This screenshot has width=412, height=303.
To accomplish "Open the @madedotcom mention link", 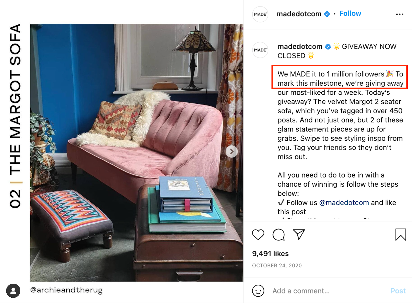I will (x=344, y=203).
